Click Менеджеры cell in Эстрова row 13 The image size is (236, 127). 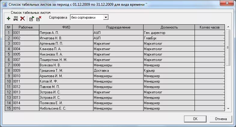coord(118,98)
